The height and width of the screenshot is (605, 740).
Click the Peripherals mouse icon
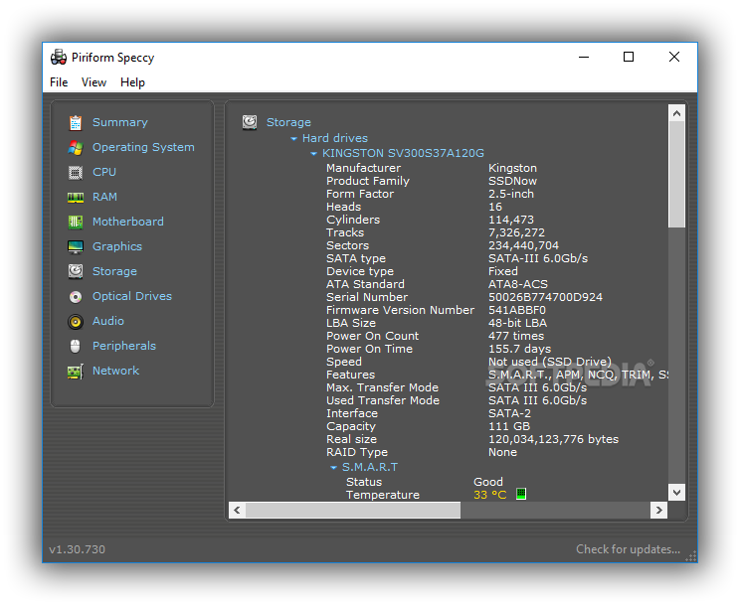tap(76, 346)
